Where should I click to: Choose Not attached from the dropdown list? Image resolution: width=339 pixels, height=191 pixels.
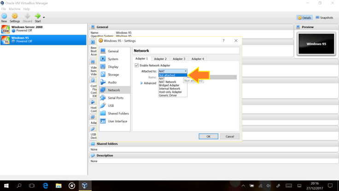(167, 75)
